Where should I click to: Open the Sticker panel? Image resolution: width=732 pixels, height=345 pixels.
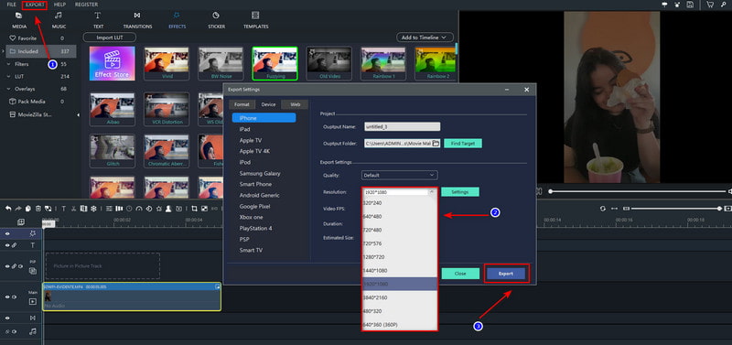click(216, 20)
